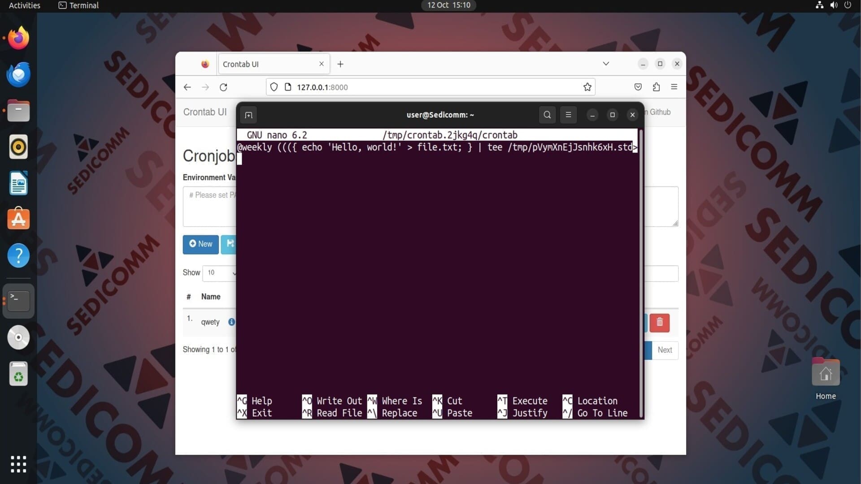
Task: Bookmark this page with the star
Action: tap(587, 87)
